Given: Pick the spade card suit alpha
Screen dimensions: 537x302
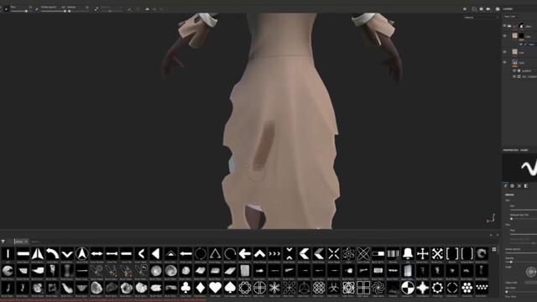Looking at the screenshot, I should click(x=230, y=288).
